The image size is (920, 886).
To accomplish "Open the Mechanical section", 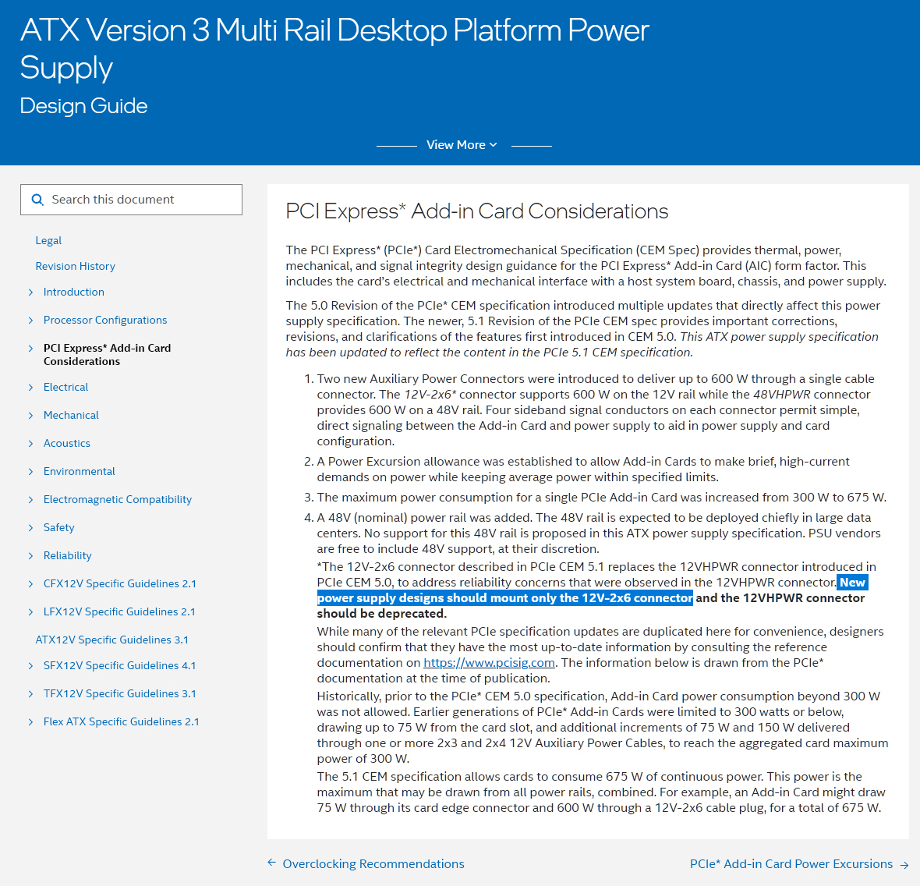I will pos(71,416).
